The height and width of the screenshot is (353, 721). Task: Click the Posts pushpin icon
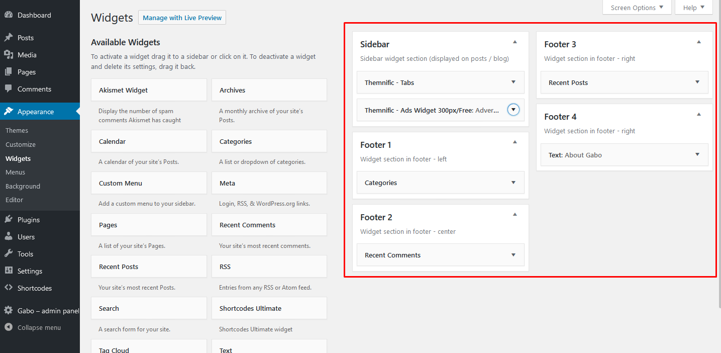point(9,38)
